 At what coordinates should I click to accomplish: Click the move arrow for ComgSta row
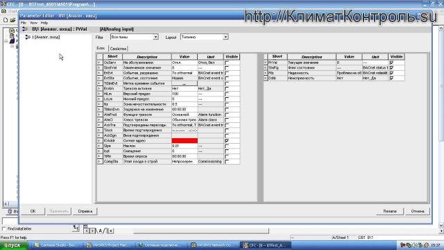click(99, 161)
